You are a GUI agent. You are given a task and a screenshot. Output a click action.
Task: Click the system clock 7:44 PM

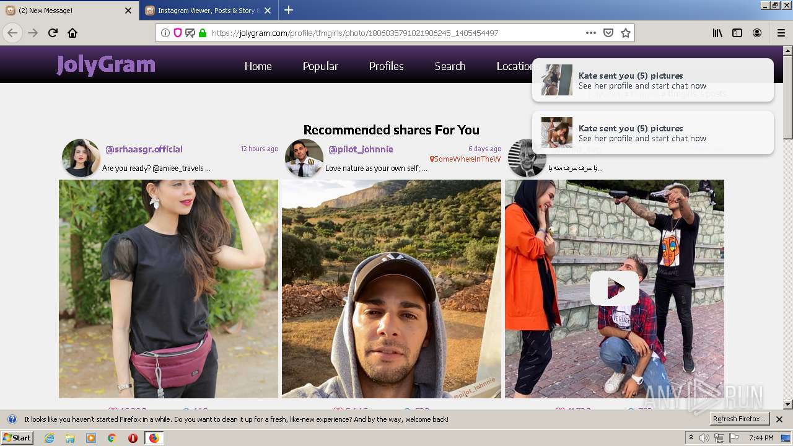tap(761, 438)
